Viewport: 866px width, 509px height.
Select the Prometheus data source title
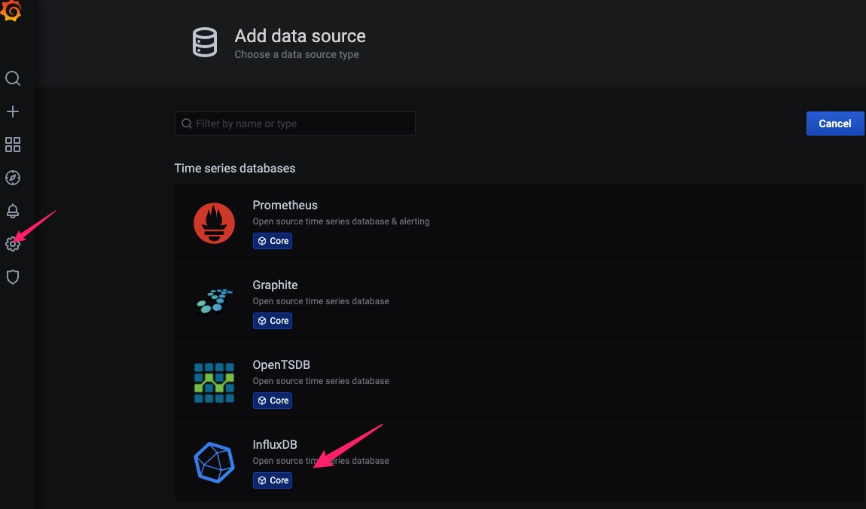pos(285,205)
